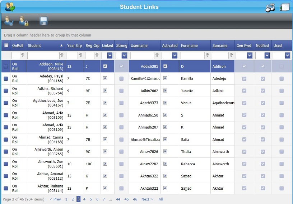
Task: Open the Linked column filter dropdown
Action: pos(110,56)
